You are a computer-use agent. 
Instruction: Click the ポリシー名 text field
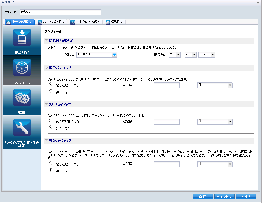[60, 12]
